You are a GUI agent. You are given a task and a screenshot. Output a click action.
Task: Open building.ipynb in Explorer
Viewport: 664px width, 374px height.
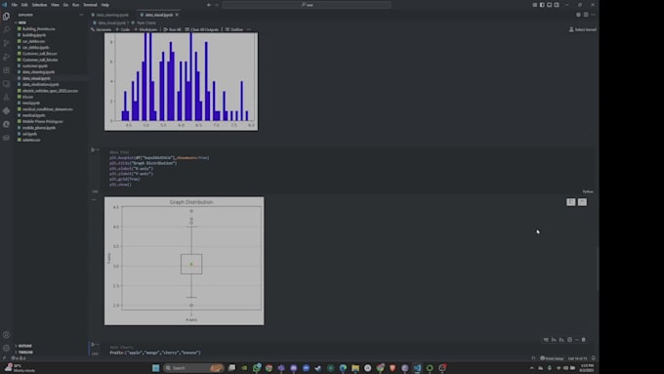[34, 35]
